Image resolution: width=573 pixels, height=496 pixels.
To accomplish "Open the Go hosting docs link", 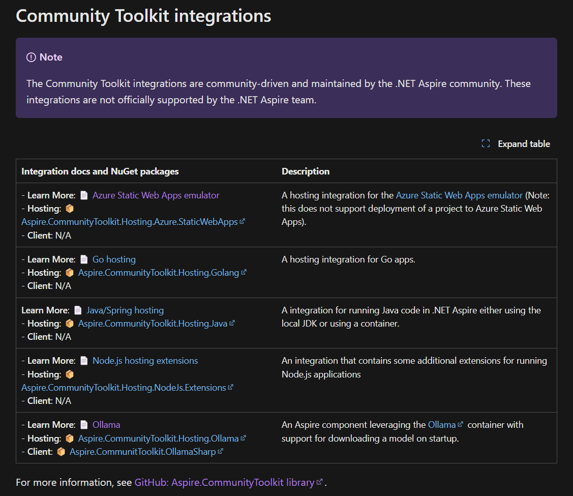I will (x=114, y=259).
